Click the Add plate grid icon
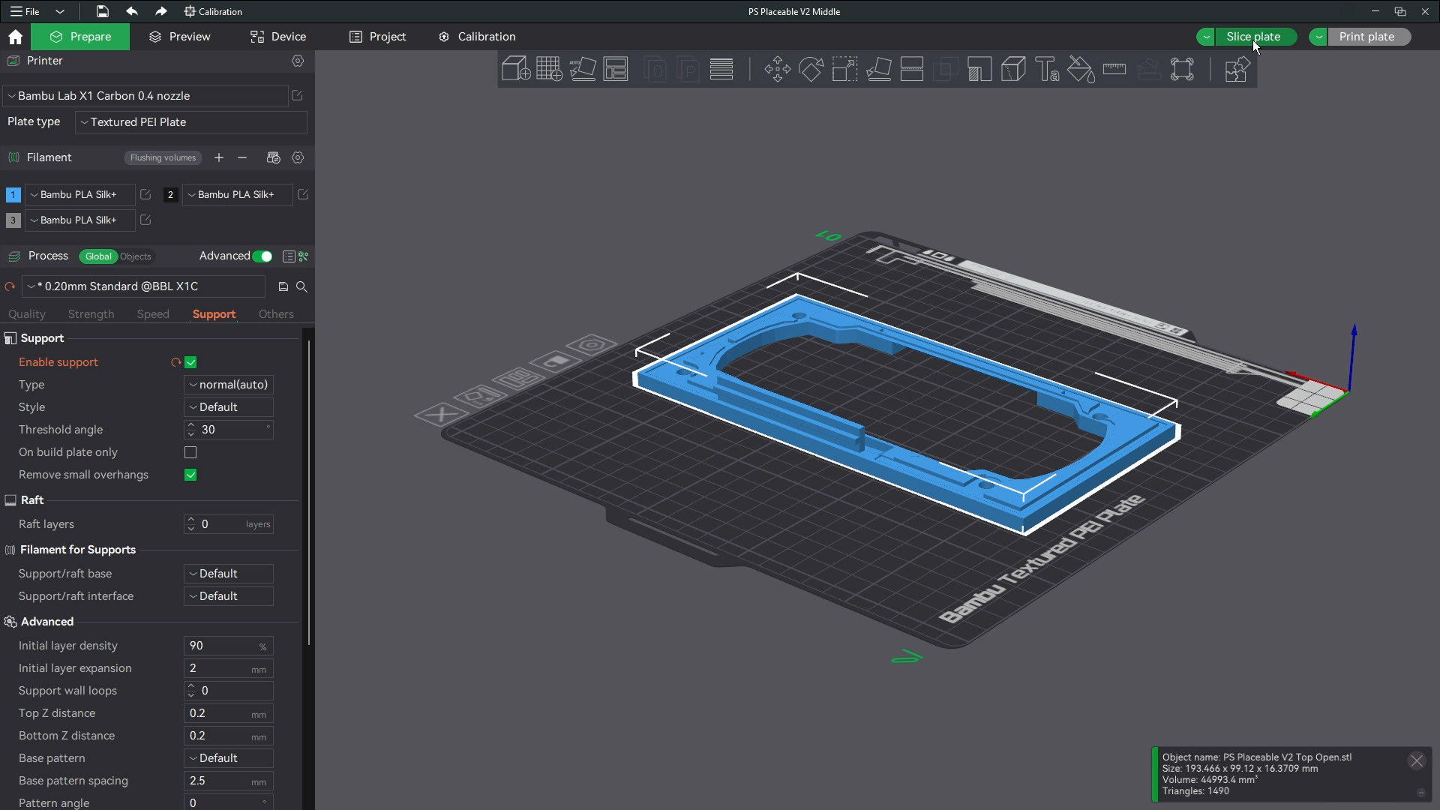 pos(549,69)
